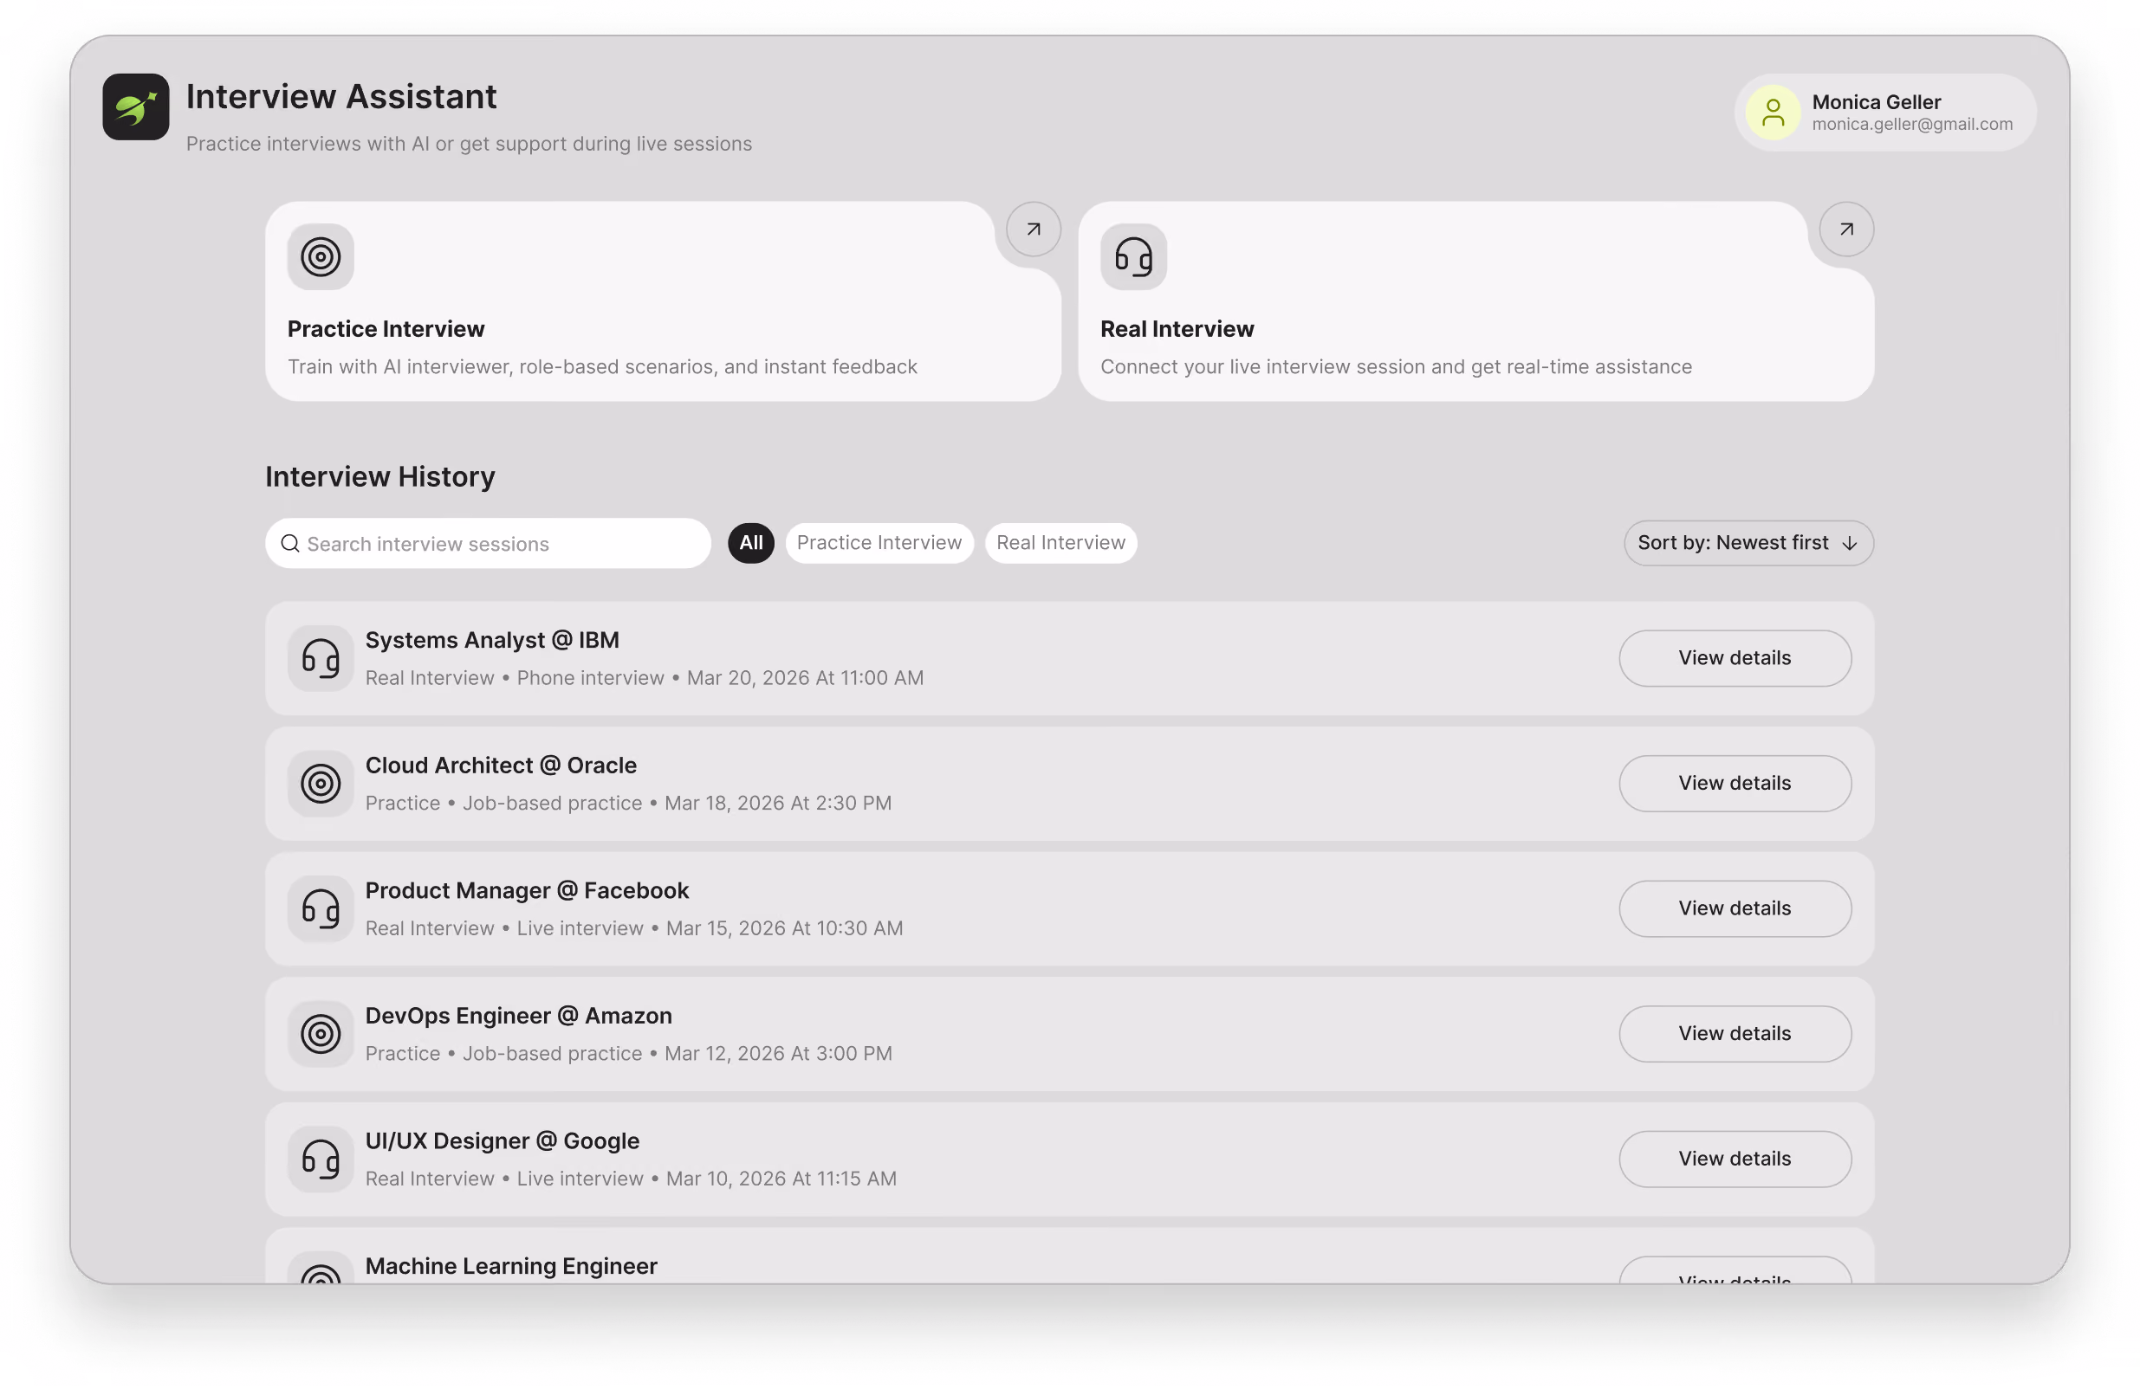This screenshot has width=2140, height=1389.
Task: Click monica.geller@gmail.com email text
Action: [1911, 124]
